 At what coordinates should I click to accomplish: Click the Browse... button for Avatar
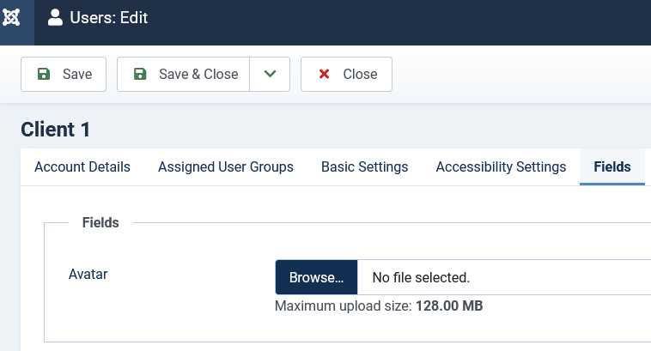316,278
